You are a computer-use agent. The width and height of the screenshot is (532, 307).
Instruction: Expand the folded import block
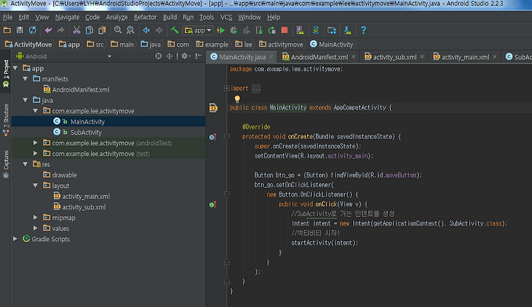pyautogui.click(x=227, y=88)
